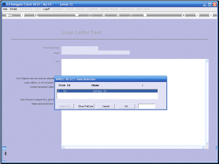Click the square stop icon in toolbar
This screenshot has height=164, width=219.
[145, 15]
